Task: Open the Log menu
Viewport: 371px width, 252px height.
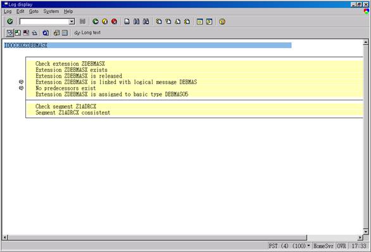Action: pos(8,11)
